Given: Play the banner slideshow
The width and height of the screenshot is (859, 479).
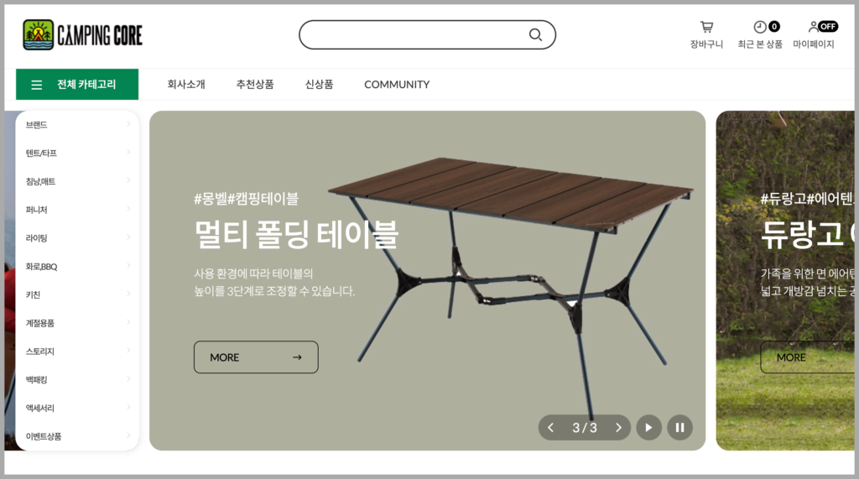Looking at the screenshot, I should pos(648,428).
